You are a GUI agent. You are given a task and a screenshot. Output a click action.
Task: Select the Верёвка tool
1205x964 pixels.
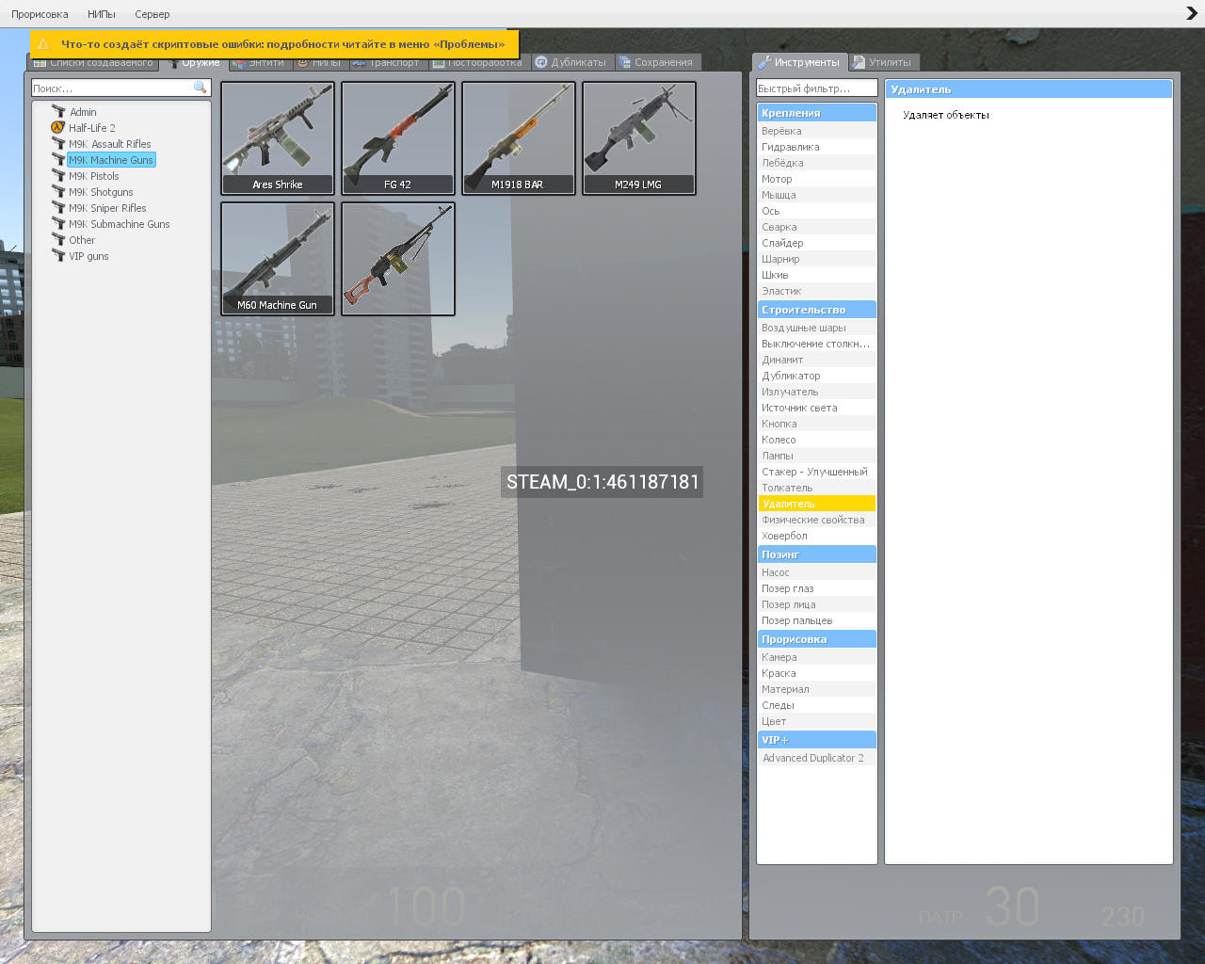tap(817, 131)
